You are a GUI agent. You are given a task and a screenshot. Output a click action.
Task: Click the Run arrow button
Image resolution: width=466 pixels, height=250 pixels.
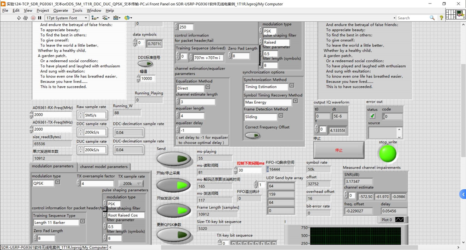point(19,18)
